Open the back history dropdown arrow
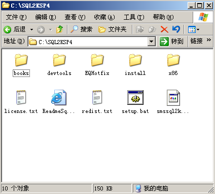Image resolution: width=215 pixels, height=194 pixels. pos(31,30)
